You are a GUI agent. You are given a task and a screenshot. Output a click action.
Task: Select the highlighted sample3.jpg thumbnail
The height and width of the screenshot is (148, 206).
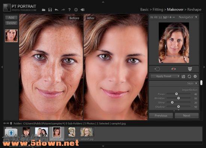(x=57, y=132)
